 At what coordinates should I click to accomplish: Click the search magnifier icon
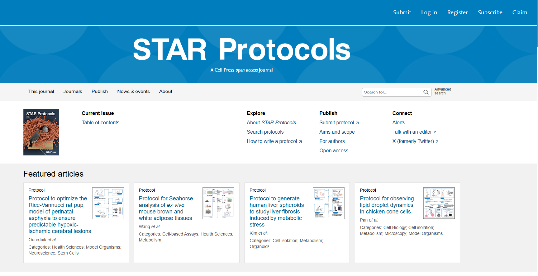426,92
